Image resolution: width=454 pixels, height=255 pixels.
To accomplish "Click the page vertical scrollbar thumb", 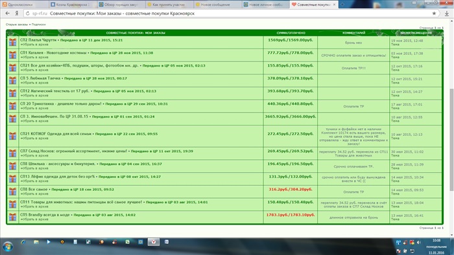I will pos(451,140).
